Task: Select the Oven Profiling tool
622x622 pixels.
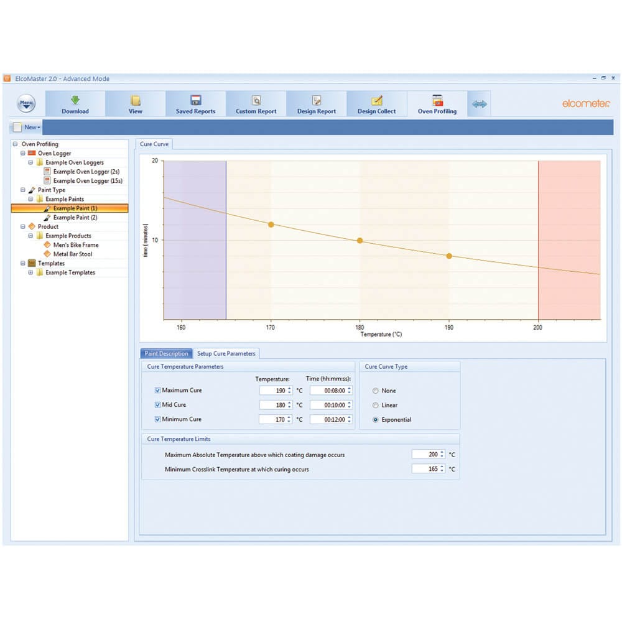Action: pos(437,103)
